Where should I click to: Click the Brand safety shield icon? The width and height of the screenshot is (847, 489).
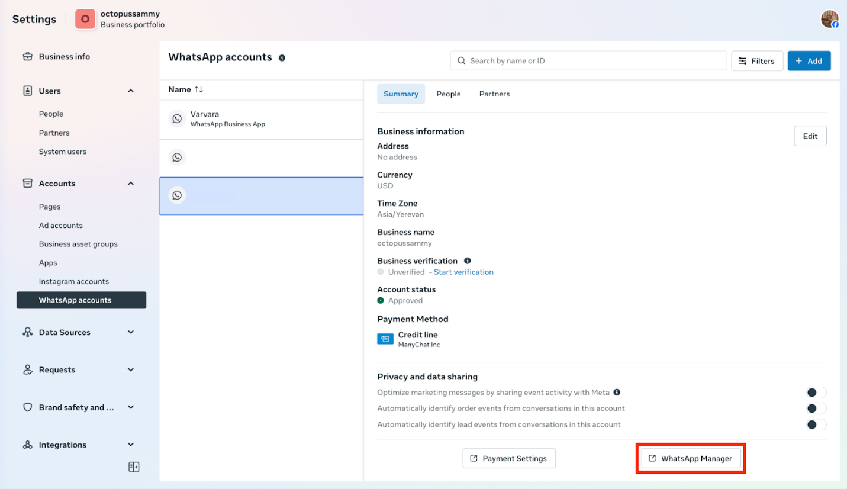pyautogui.click(x=27, y=407)
